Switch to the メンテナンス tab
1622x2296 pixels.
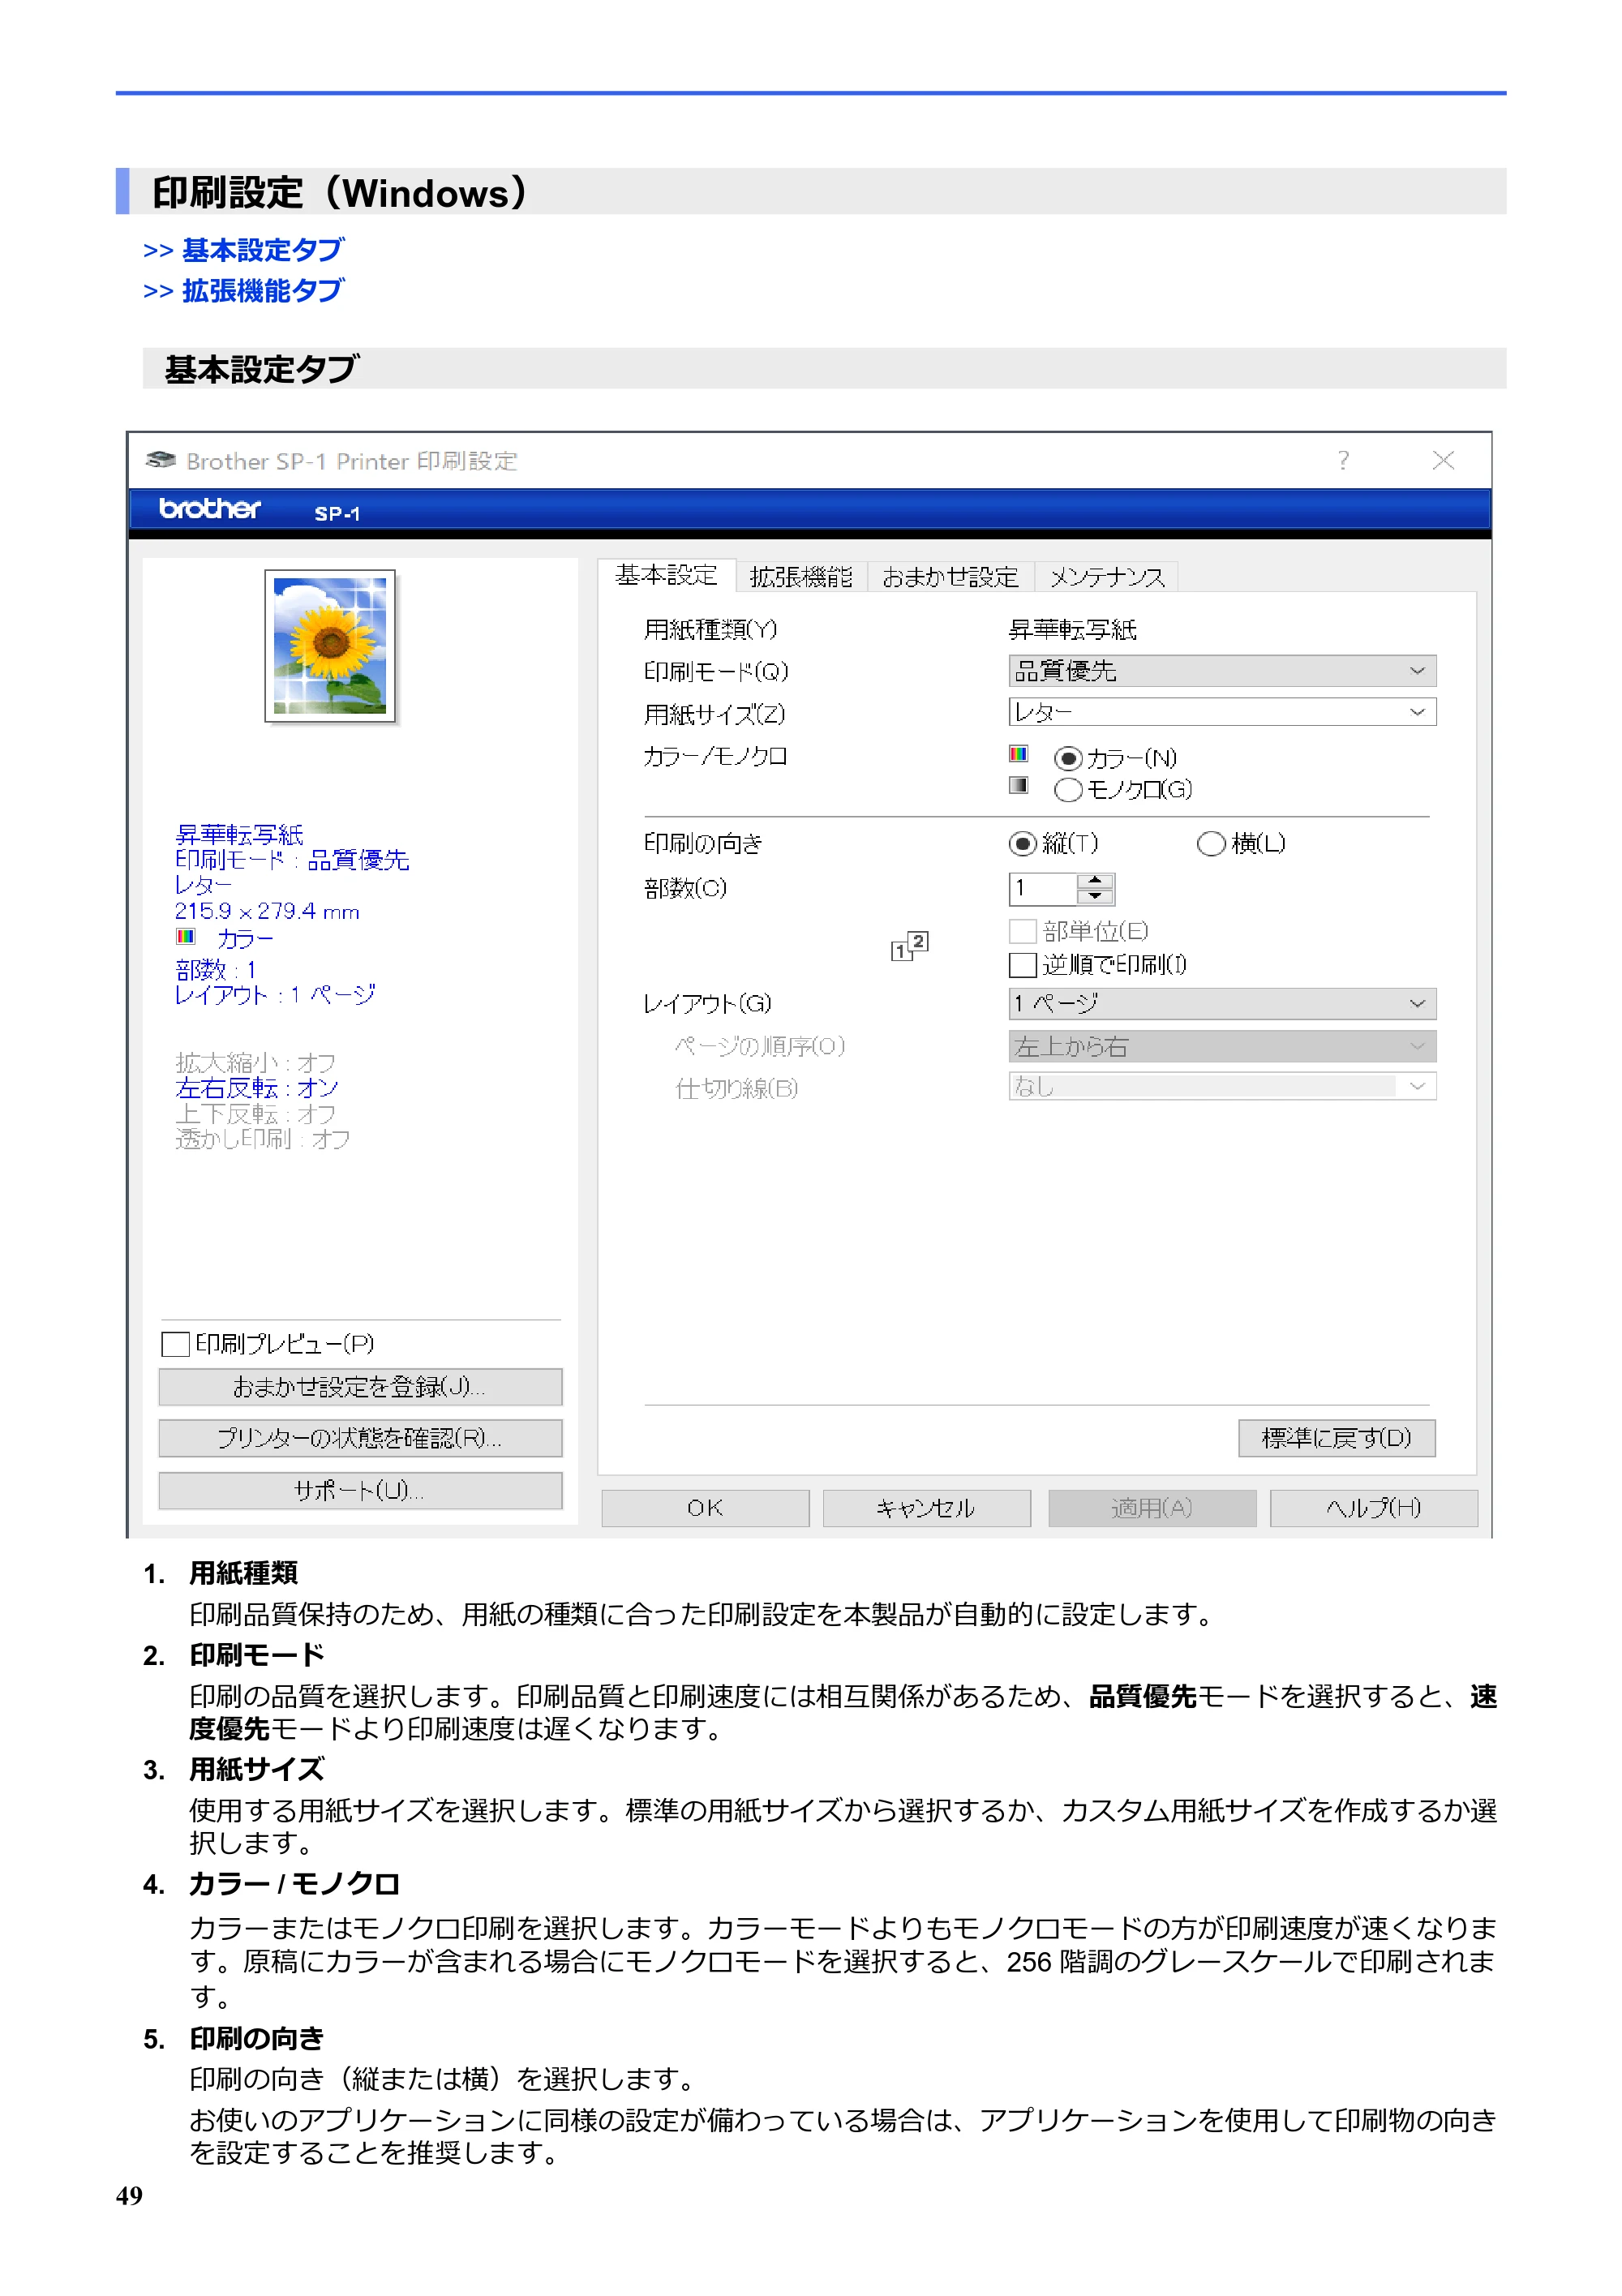click(x=1107, y=577)
